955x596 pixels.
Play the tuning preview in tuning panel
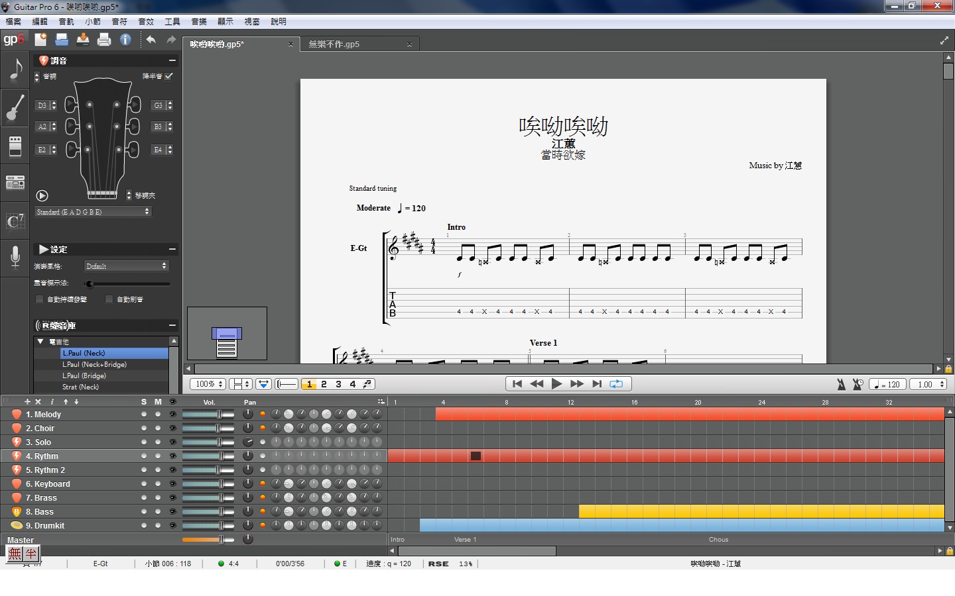(42, 195)
